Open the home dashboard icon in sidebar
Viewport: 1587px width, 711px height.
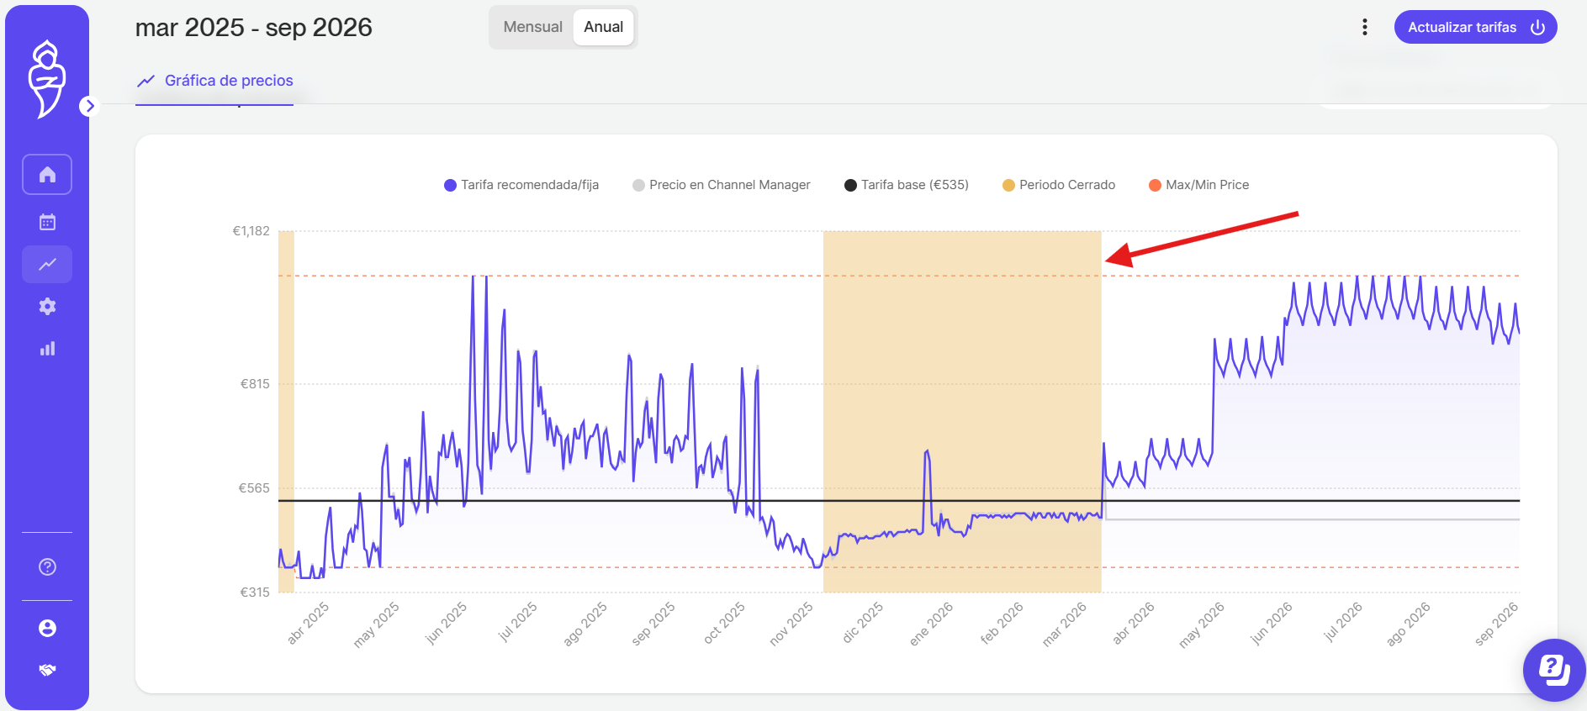coord(47,175)
